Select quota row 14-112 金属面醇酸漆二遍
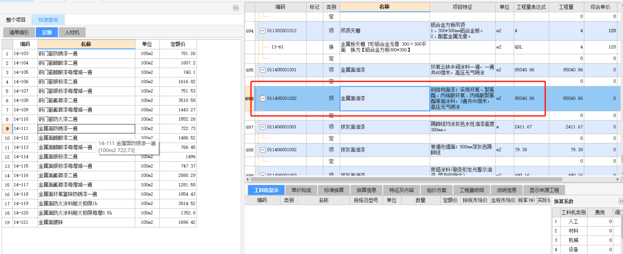The image size is (623, 254). [99, 138]
